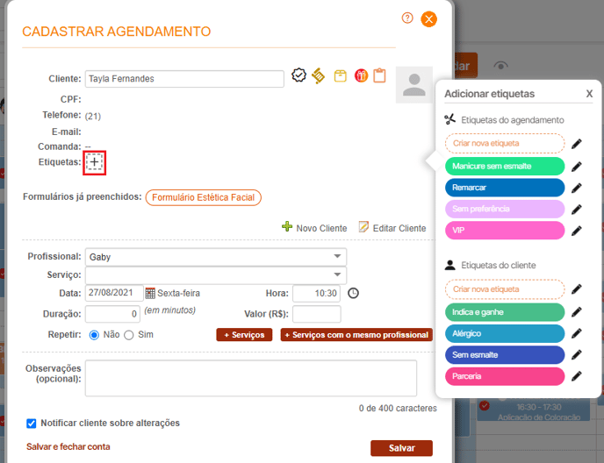
Task: Click the Observações text area
Action: pyautogui.click(x=250, y=378)
